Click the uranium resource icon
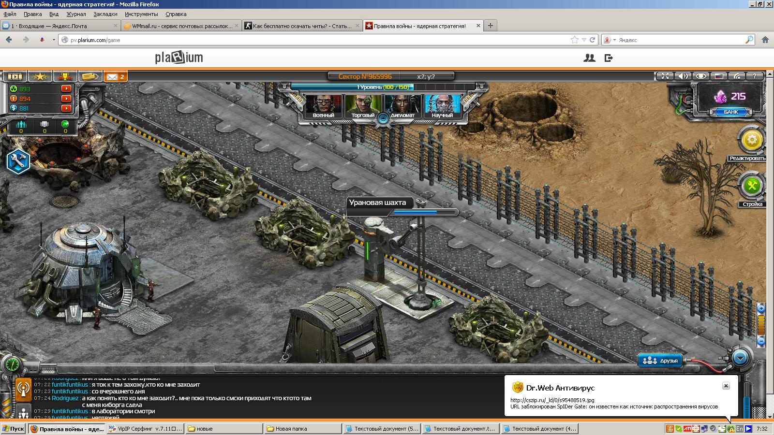The width and height of the screenshot is (774, 435). pyautogui.click(x=14, y=89)
